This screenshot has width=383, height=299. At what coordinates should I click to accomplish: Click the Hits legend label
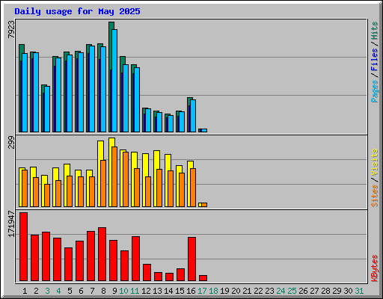[x=375, y=31]
